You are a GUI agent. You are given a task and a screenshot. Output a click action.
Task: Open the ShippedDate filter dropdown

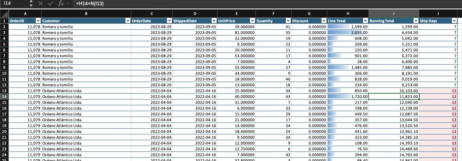pos(214,21)
